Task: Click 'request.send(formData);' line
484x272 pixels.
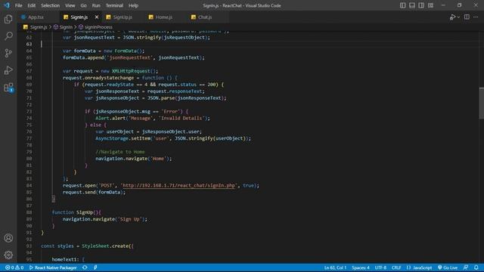Action: pyautogui.click(x=94, y=193)
